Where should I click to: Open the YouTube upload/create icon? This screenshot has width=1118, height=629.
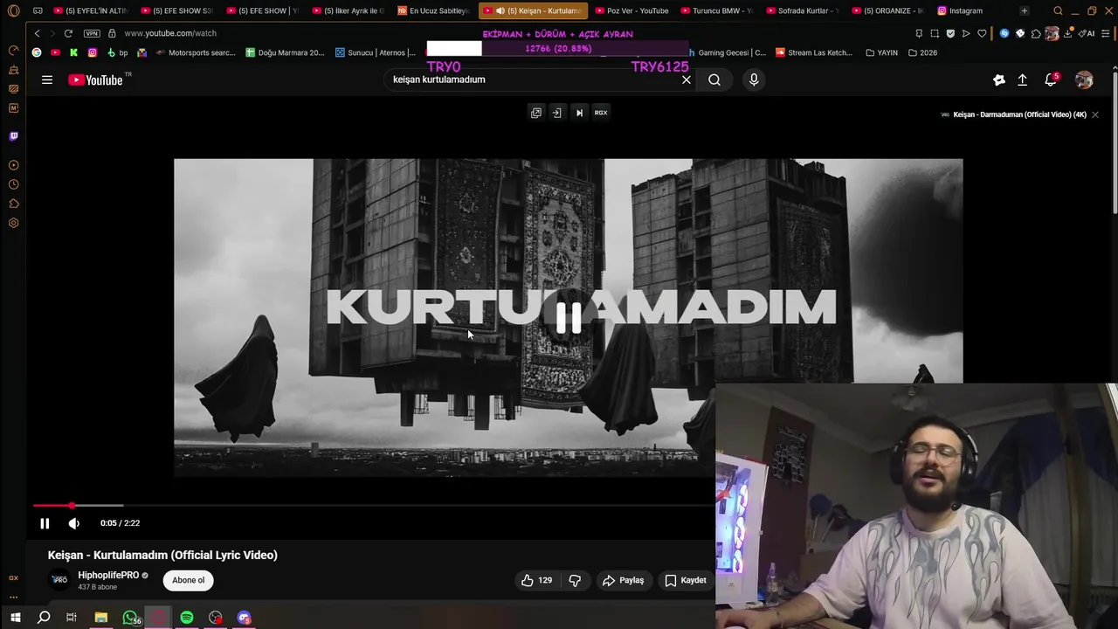[x=1023, y=79]
